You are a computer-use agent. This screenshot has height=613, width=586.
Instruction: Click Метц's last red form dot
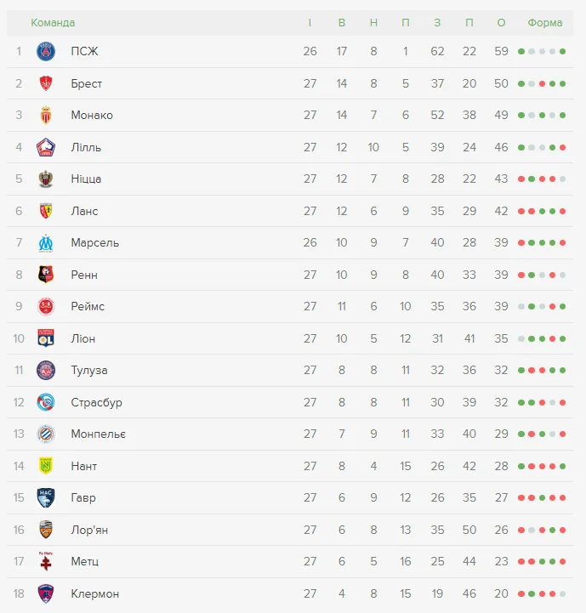(x=562, y=561)
